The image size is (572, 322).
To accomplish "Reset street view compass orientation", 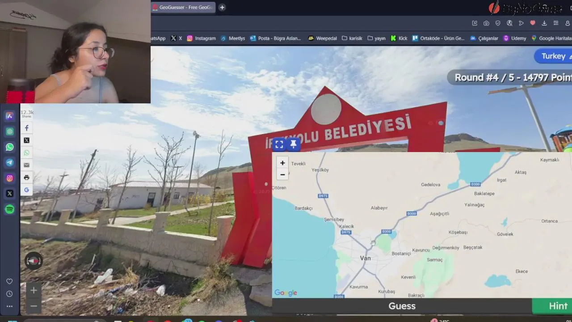I will [34, 261].
